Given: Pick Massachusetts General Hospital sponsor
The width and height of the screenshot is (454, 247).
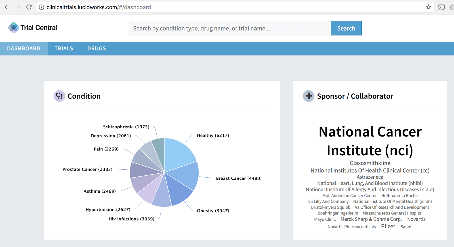Looking at the screenshot, I should [393, 213].
